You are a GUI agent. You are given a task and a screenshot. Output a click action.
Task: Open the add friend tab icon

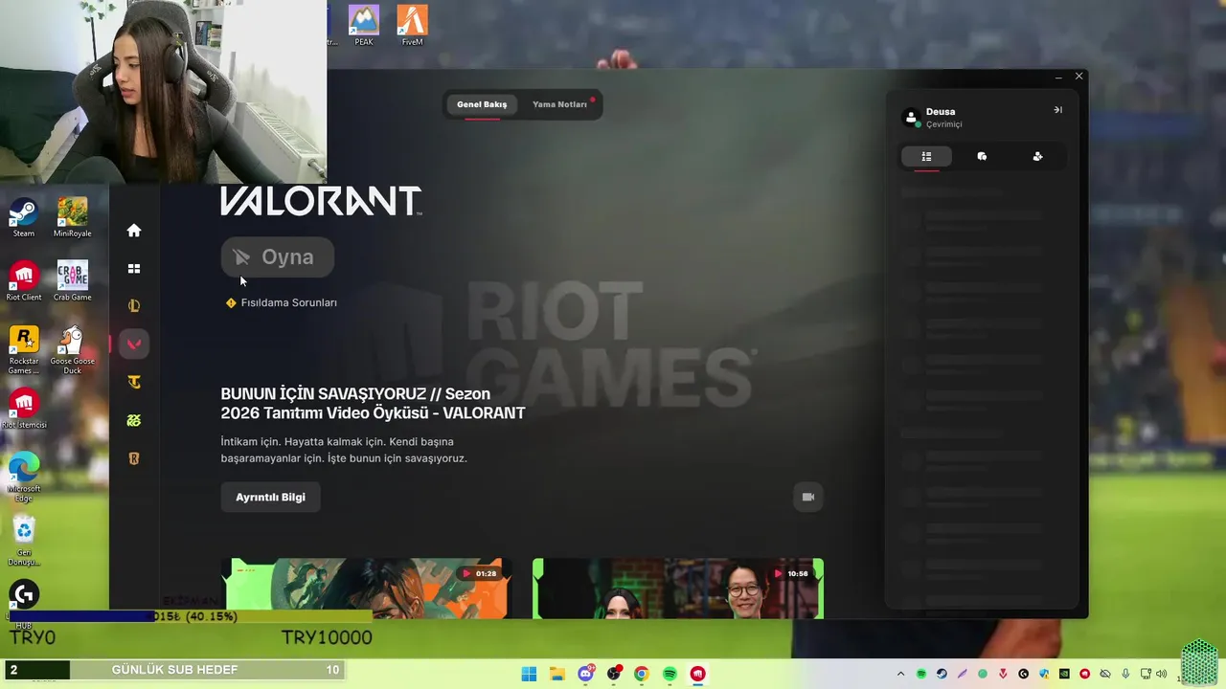tap(1037, 156)
